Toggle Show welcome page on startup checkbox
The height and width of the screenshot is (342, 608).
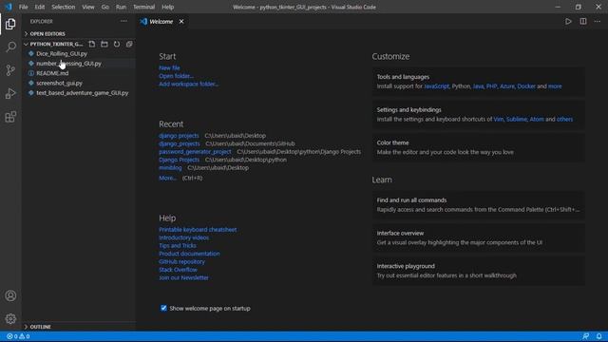163,308
